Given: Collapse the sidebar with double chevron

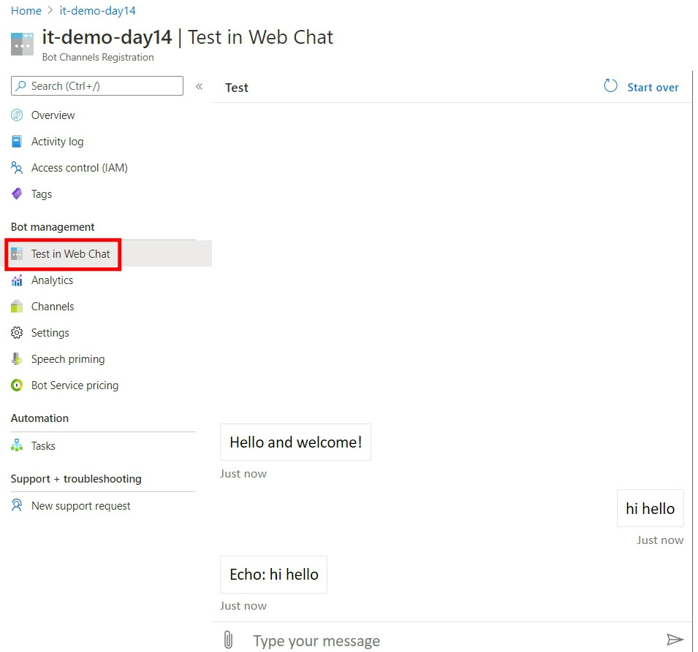Looking at the screenshot, I should (x=200, y=86).
